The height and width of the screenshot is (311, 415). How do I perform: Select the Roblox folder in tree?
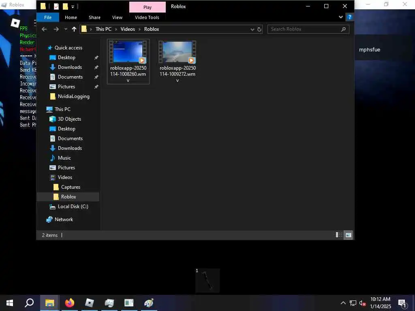(68, 197)
